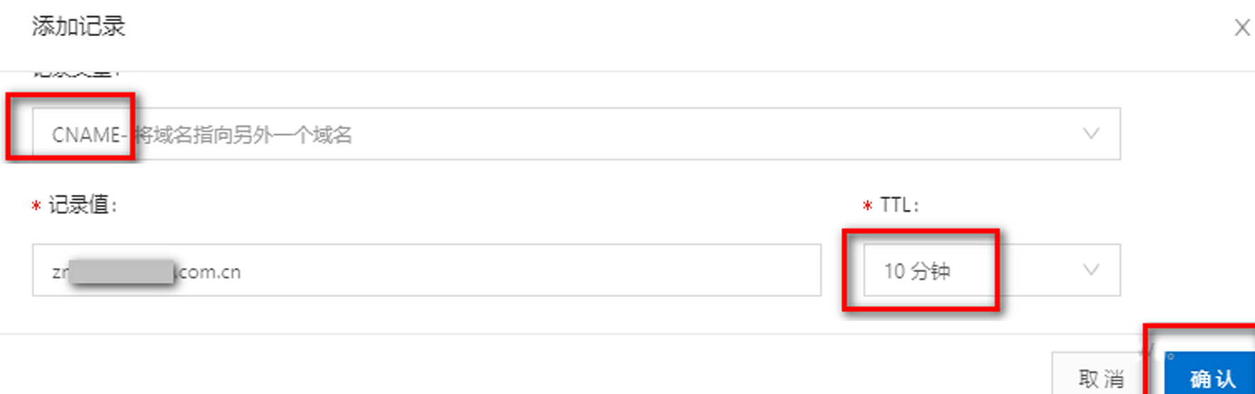Click the TTL dropdown chevron arrow

click(x=1091, y=270)
